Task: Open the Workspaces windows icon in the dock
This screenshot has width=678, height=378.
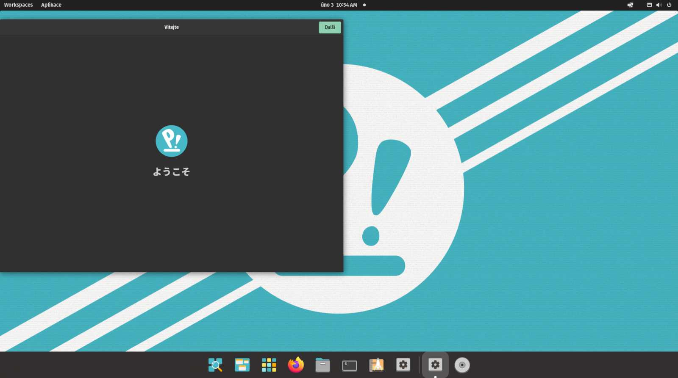Action: (x=242, y=365)
